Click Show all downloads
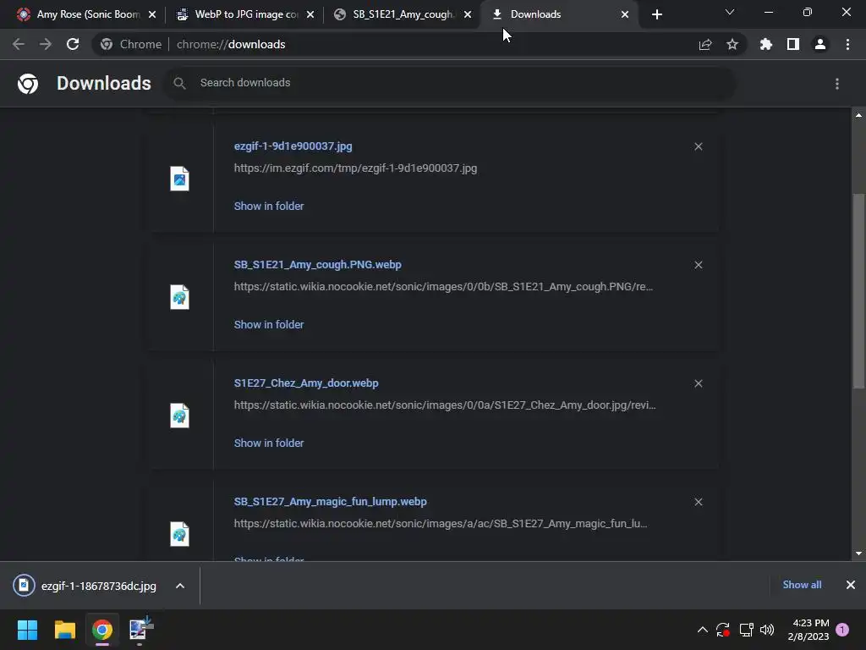866x650 pixels. coord(802,585)
